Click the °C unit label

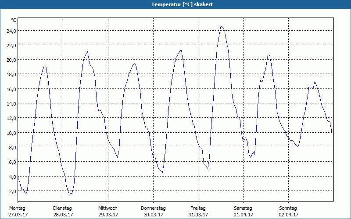pyautogui.click(x=14, y=20)
